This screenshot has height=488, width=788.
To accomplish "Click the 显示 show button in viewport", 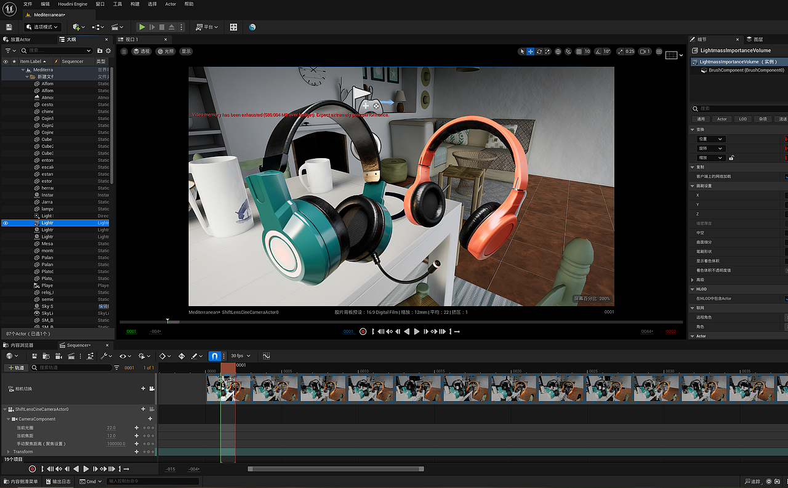I will pos(186,52).
